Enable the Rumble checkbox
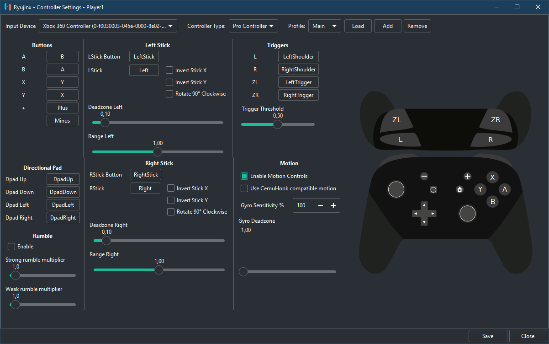Image resolution: width=549 pixels, height=344 pixels. (x=11, y=247)
